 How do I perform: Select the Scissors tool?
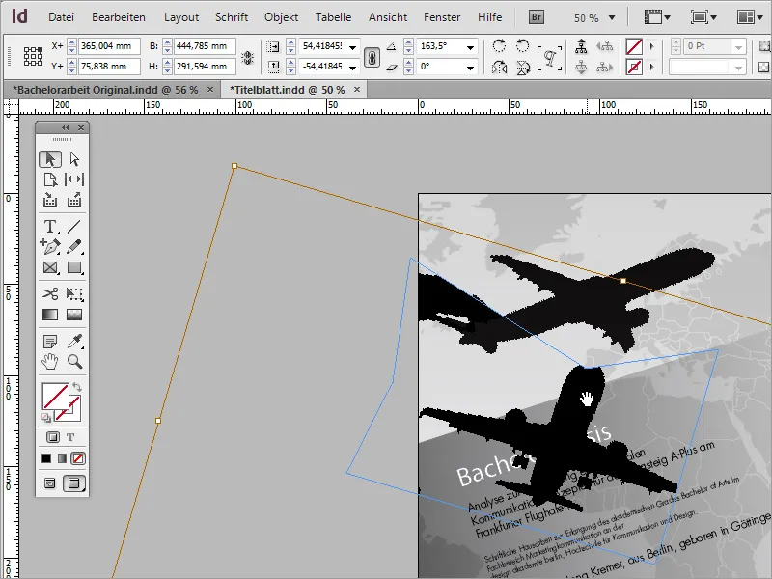(50, 294)
